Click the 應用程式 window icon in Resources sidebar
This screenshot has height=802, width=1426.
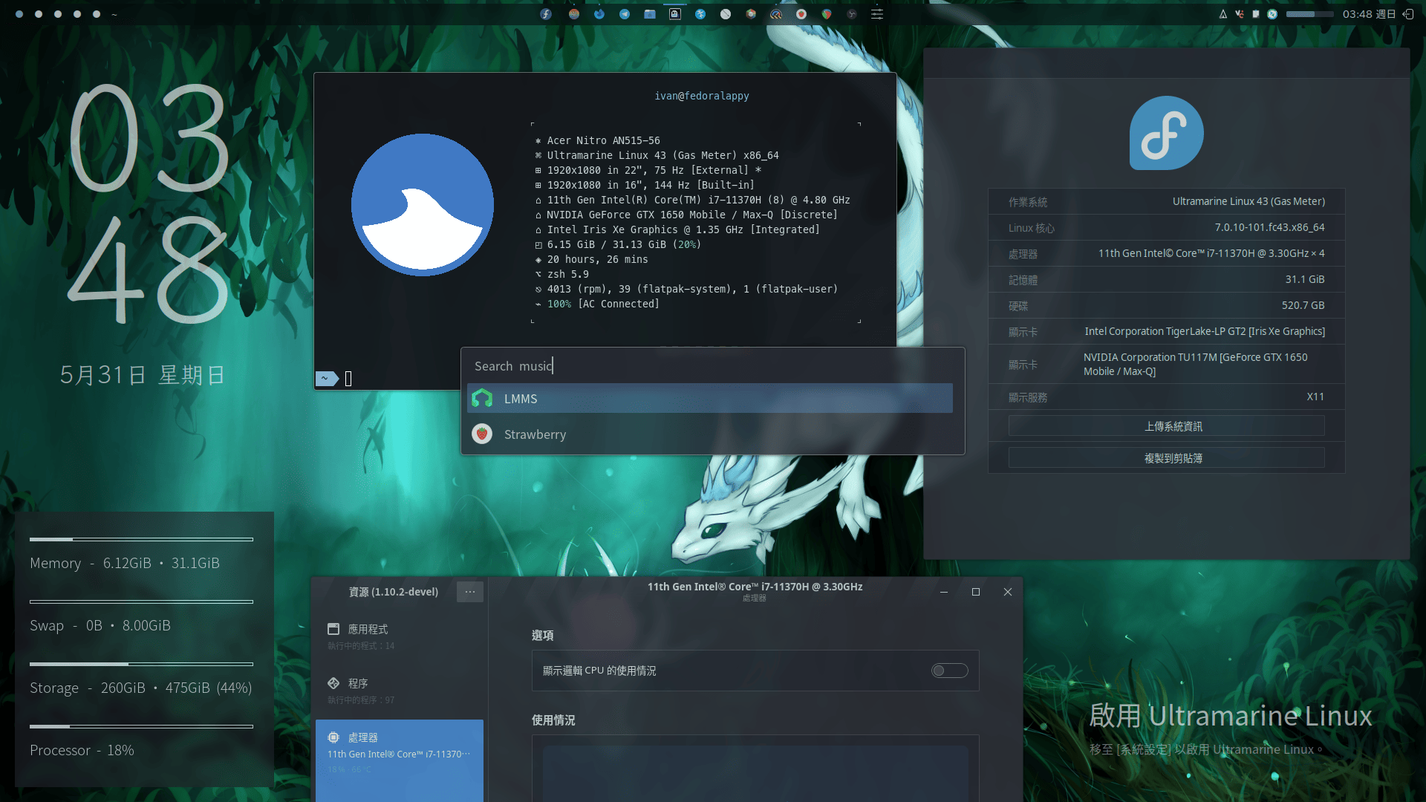tap(333, 629)
